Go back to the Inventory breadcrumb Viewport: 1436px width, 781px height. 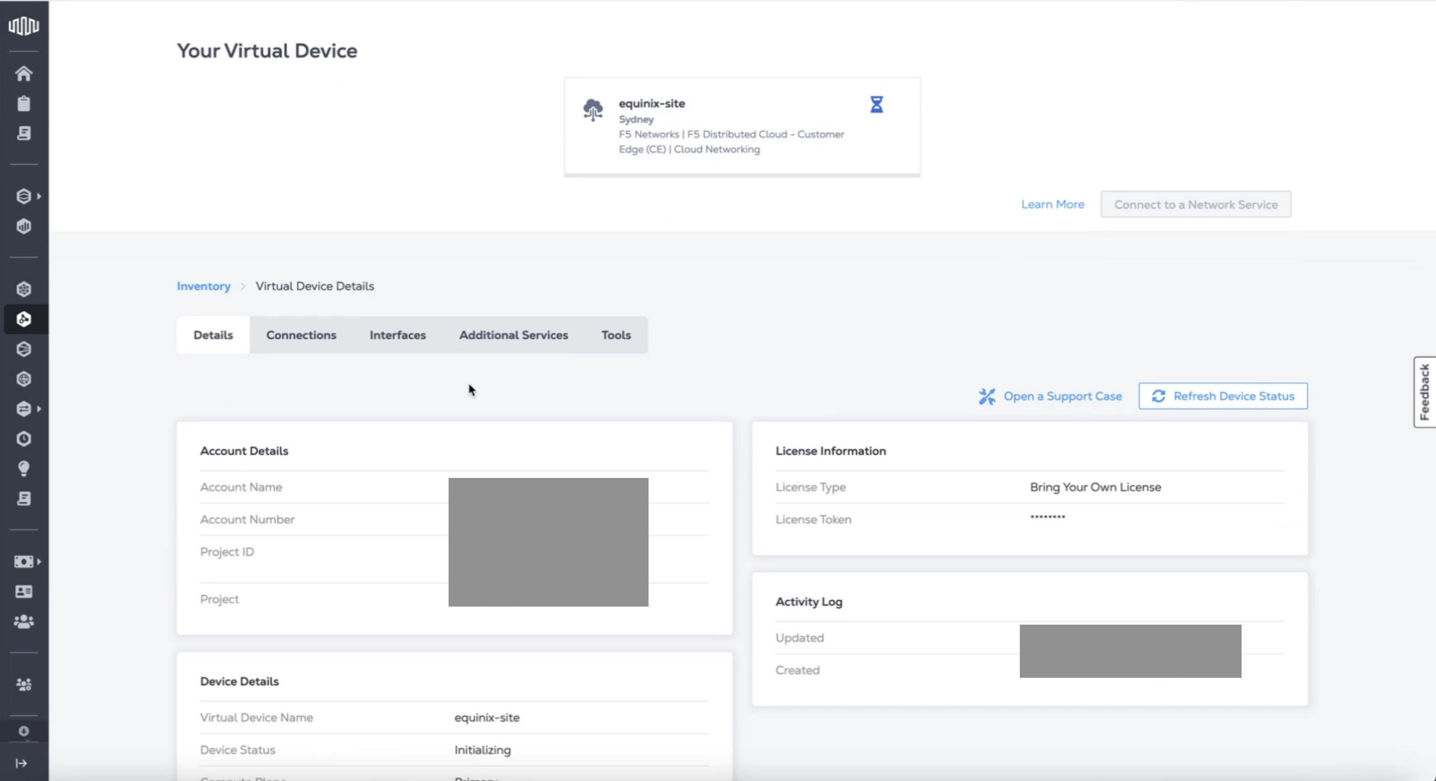click(x=204, y=286)
